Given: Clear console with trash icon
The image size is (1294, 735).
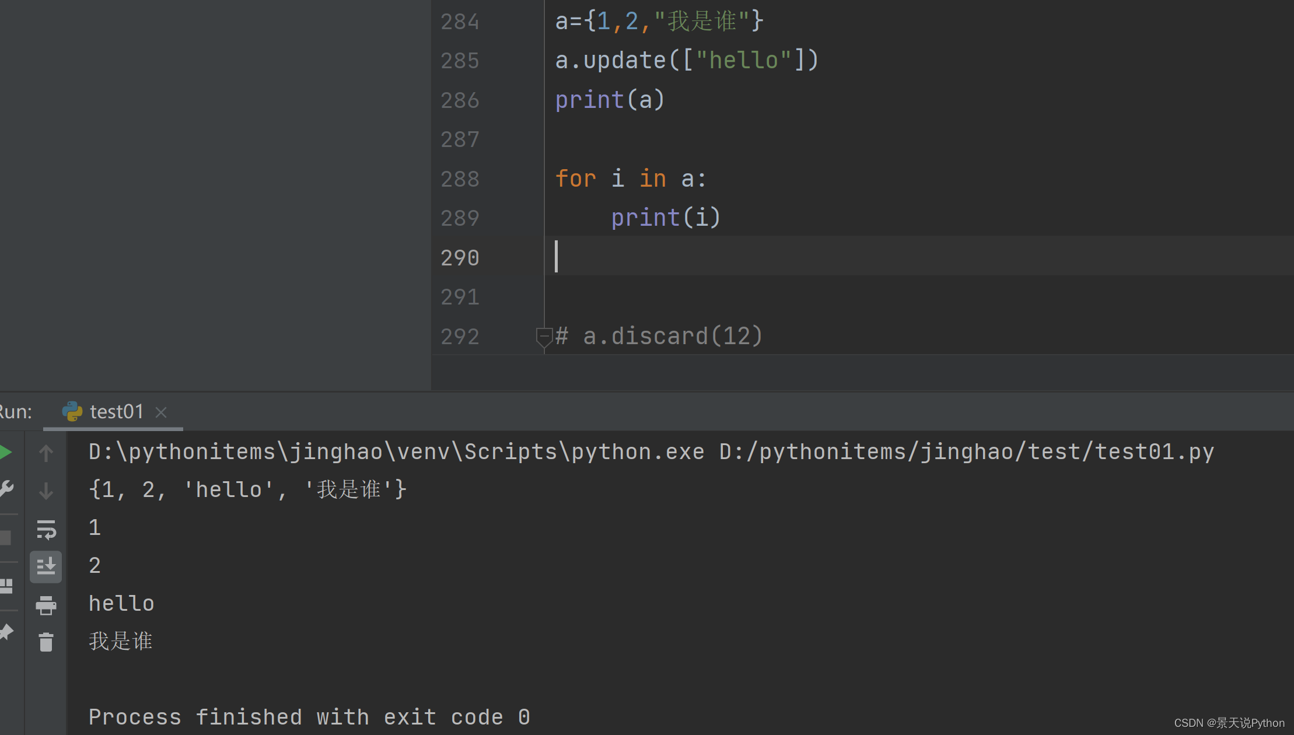Looking at the screenshot, I should (x=46, y=642).
